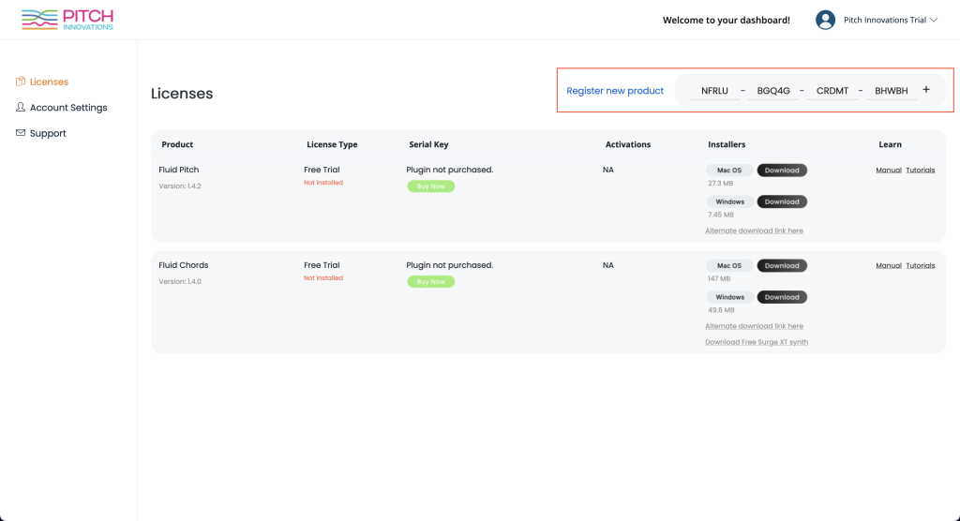Select the Windows tag for Fluid Chords
Viewport: 960px width, 521px height.
tap(729, 297)
